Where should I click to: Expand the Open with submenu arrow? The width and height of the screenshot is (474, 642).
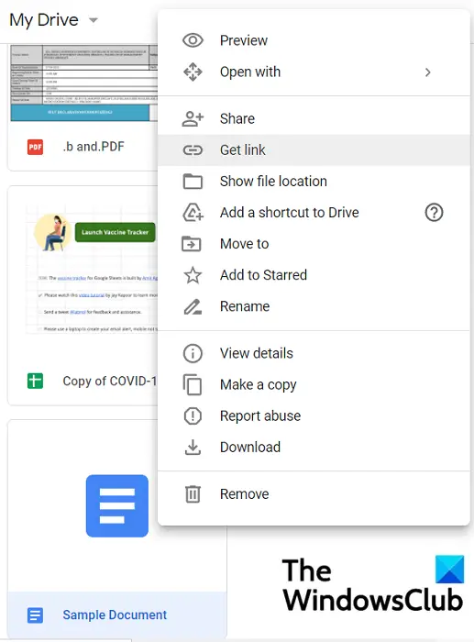428,72
